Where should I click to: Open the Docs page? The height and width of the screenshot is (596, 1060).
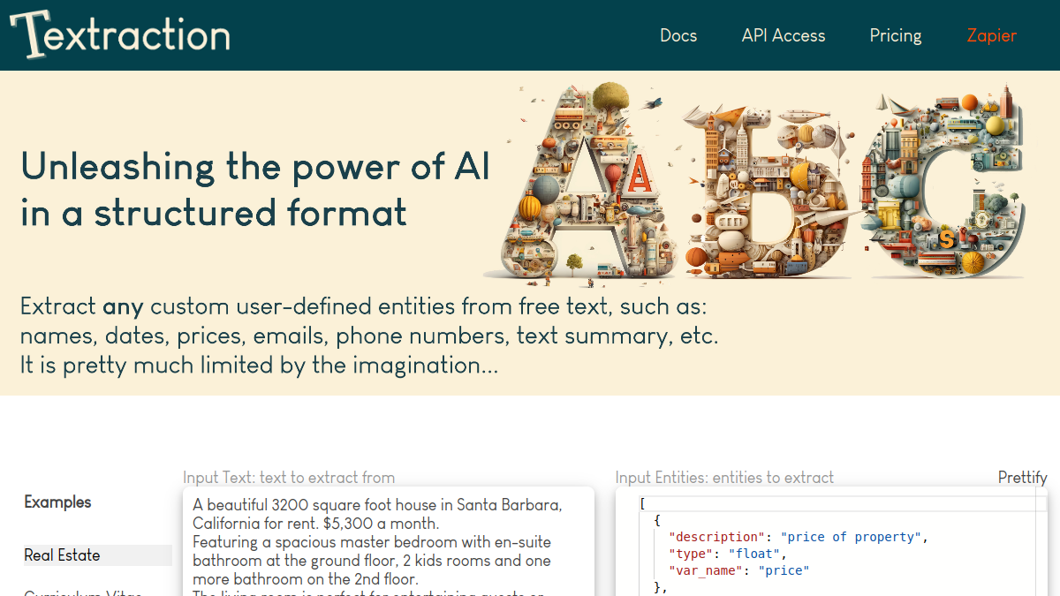(x=678, y=35)
